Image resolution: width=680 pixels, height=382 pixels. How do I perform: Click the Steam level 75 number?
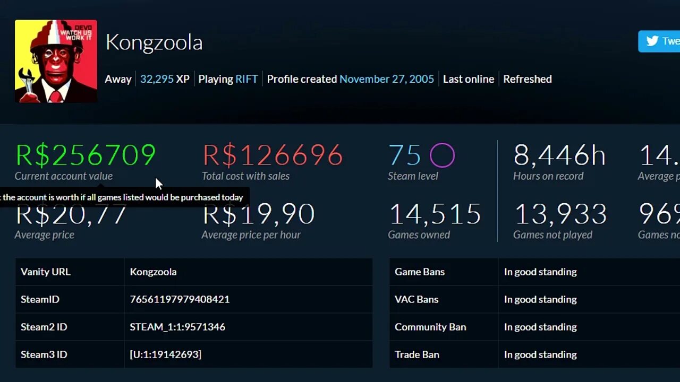[405, 155]
